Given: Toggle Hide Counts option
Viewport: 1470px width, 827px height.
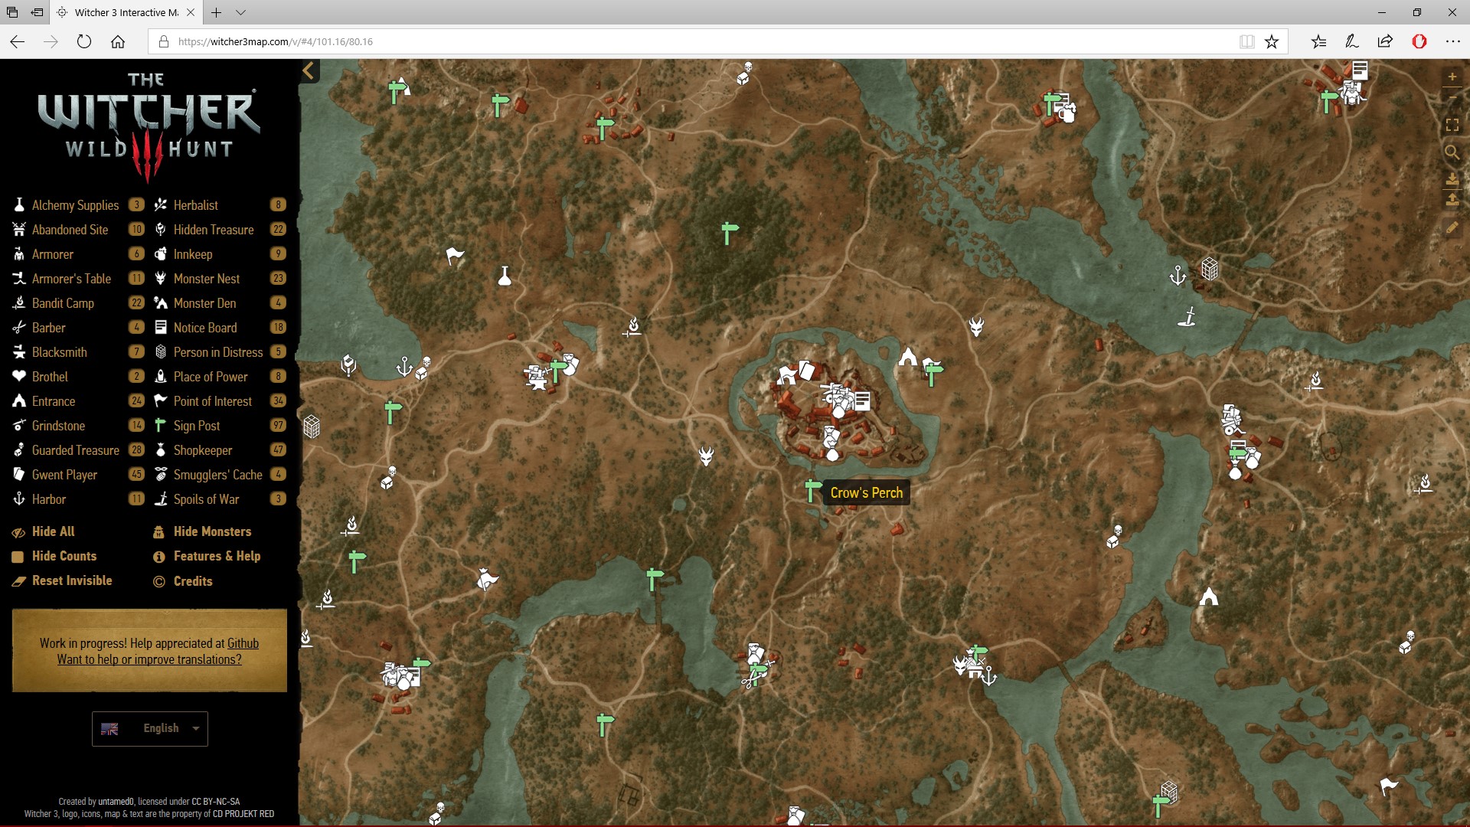Looking at the screenshot, I should [64, 556].
